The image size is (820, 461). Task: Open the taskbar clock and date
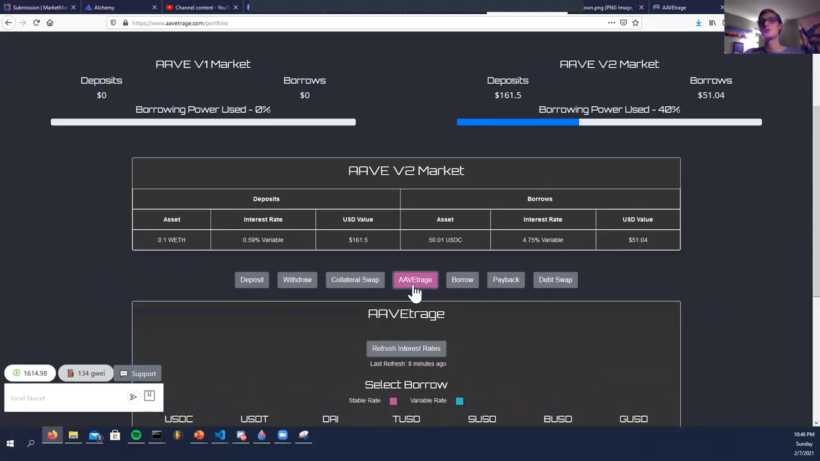pos(804,443)
